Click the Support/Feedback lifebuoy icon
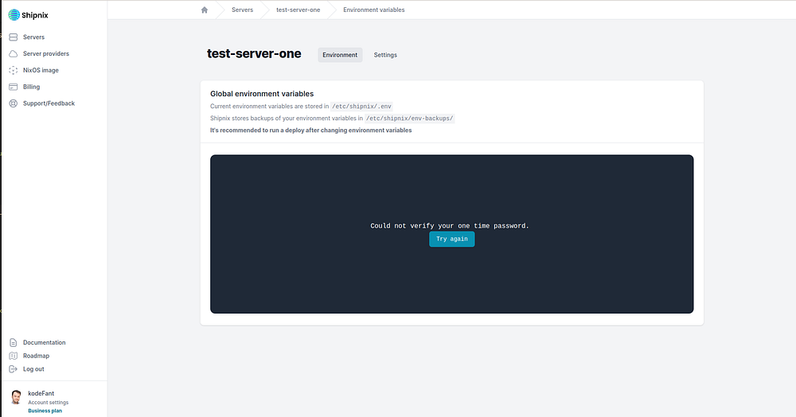 14,103
